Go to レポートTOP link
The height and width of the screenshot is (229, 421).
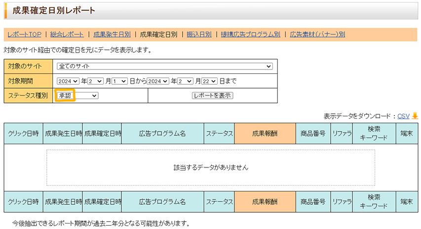(25, 34)
